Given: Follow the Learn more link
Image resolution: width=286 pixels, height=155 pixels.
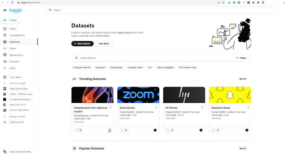Looking at the screenshot, I should tap(124, 32).
